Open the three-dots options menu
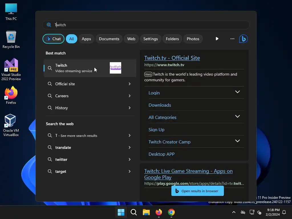 point(232,39)
